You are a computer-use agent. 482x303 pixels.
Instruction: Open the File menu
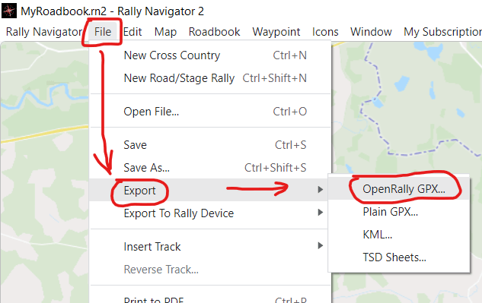tap(103, 32)
